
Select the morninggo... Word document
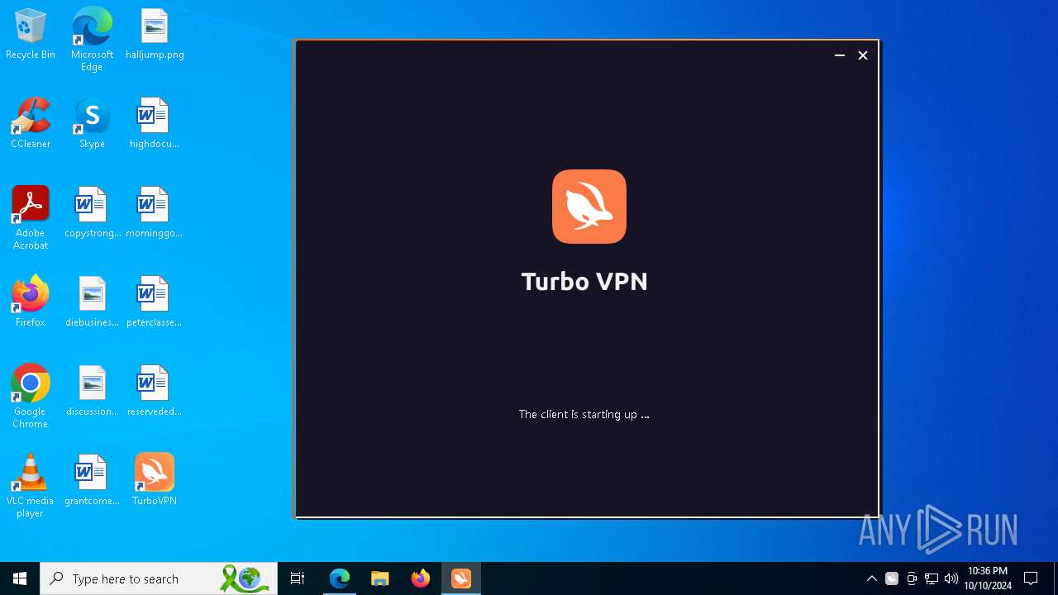pyautogui.click(x=155, y=213)
